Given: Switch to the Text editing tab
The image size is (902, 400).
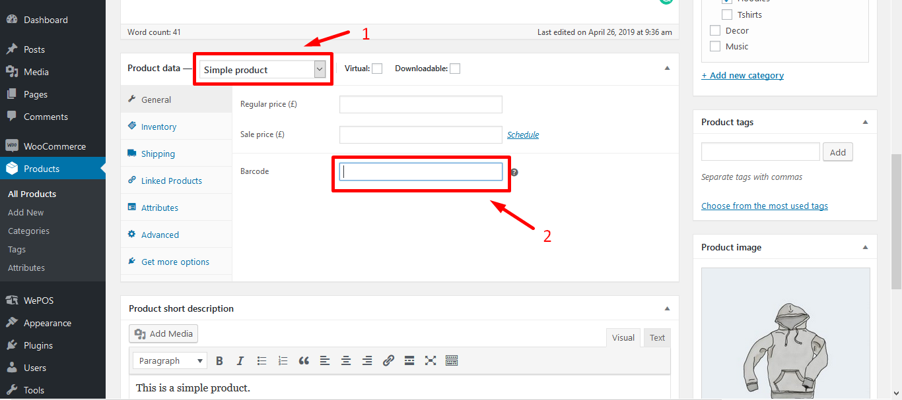Looking at the screenshot, I should tap(656, 337).
